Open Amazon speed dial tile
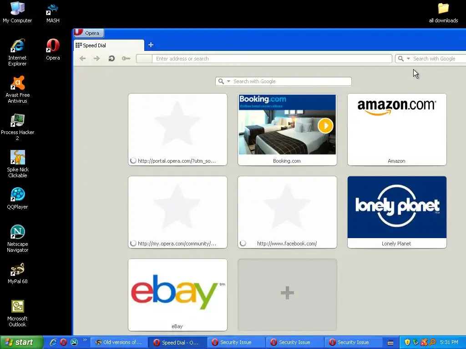Screen dimensions: 466x349 point(397,130)
